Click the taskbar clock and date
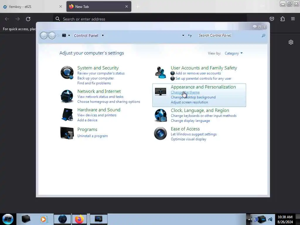Viewport: 300px width, 225px height. coord(285,219)
